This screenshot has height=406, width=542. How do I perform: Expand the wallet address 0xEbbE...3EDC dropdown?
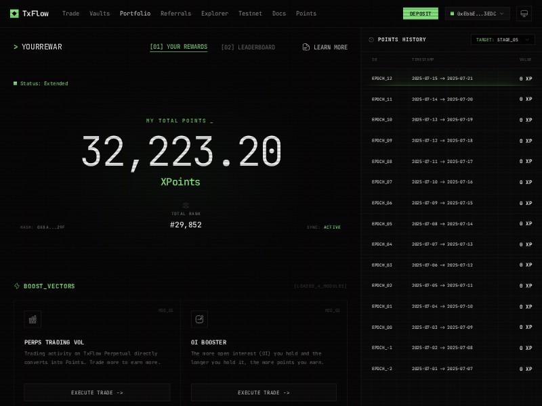click(478, 13)
